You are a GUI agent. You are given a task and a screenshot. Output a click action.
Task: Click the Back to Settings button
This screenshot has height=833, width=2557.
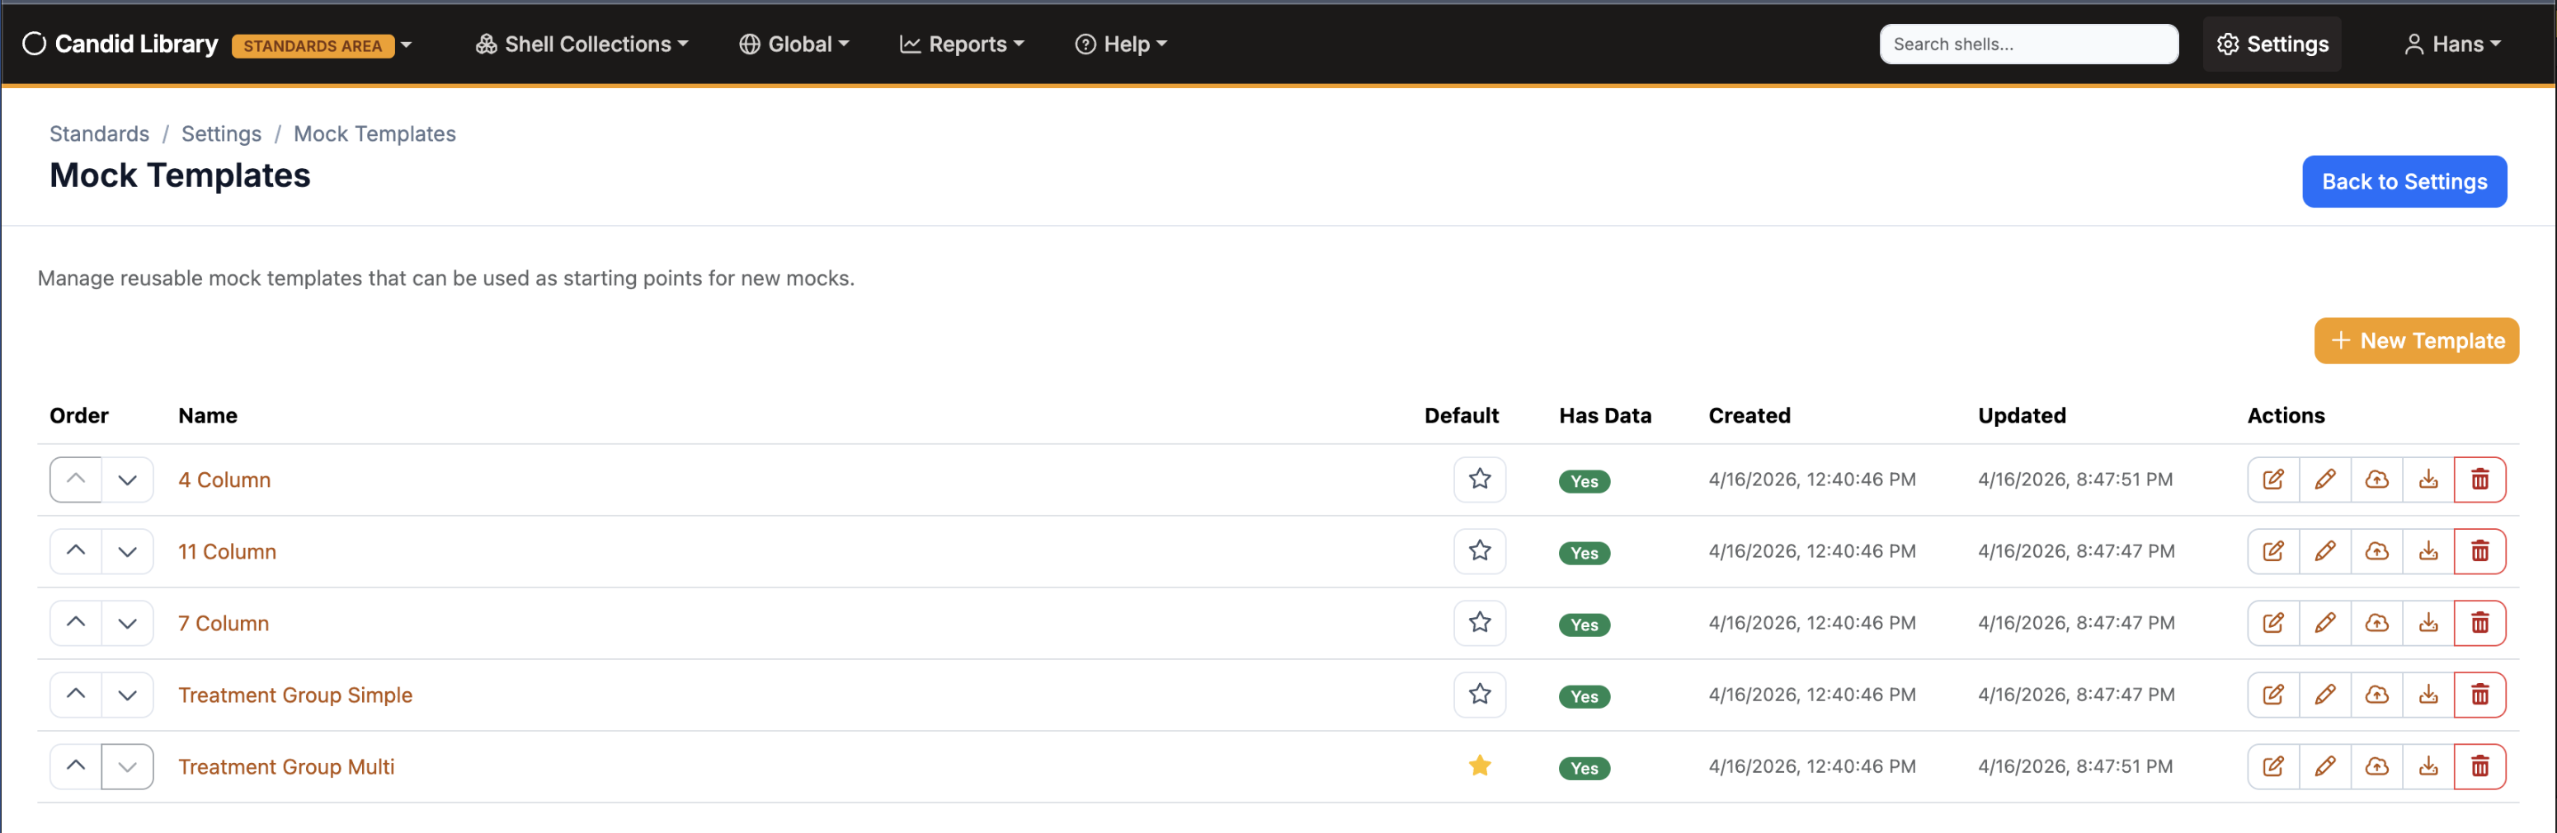coord(2404,181)
